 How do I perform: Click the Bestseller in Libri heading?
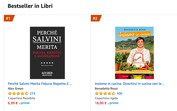pyautogui.click(x=30, y=6)
